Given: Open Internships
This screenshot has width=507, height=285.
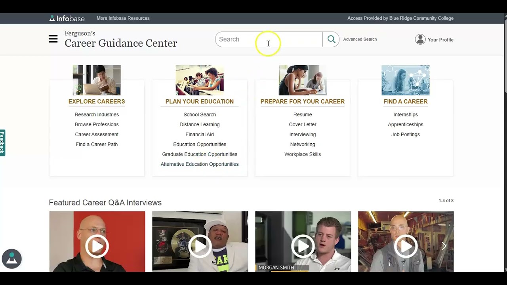Looking at the screenshot, I should pos(406,114).
